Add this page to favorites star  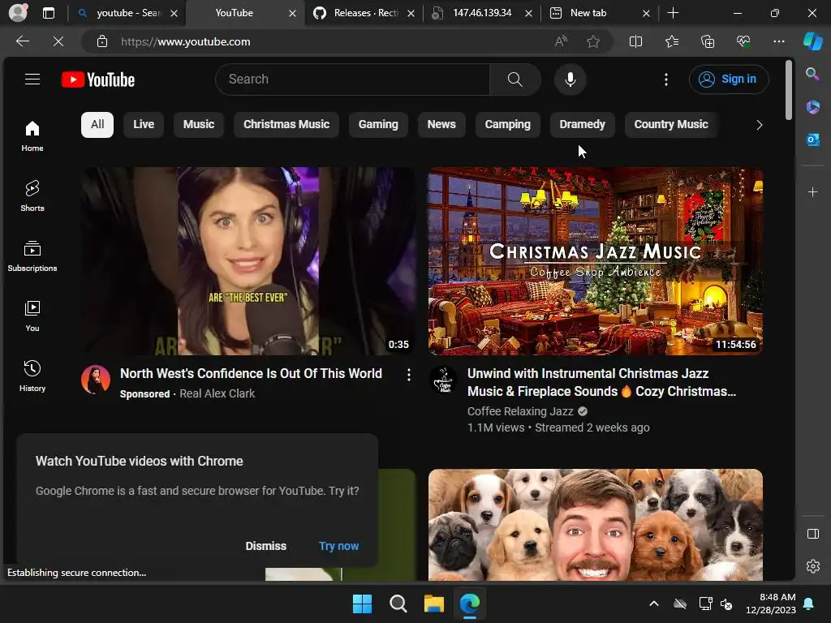point(593,41)
